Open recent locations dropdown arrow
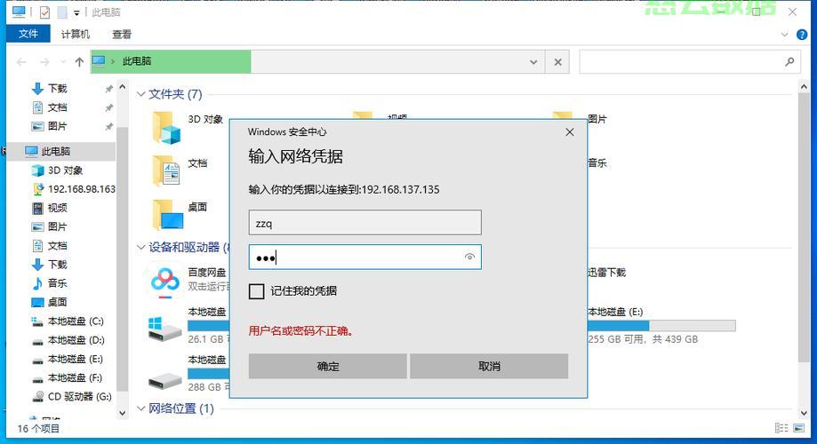 point(63,62)
